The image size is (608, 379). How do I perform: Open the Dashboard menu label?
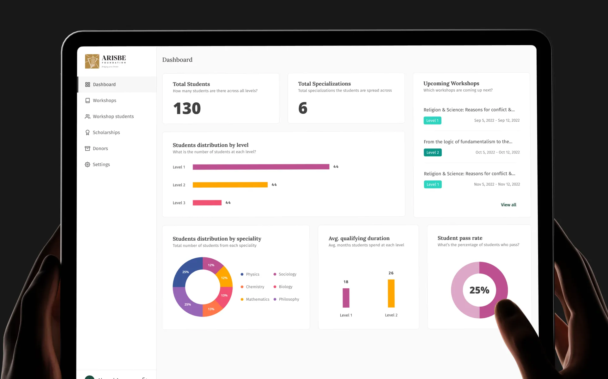pos(104,85)
